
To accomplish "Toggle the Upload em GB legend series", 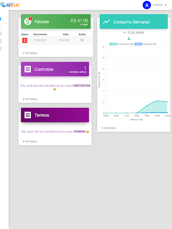I will pyautogui.click(x=146, y=44).
